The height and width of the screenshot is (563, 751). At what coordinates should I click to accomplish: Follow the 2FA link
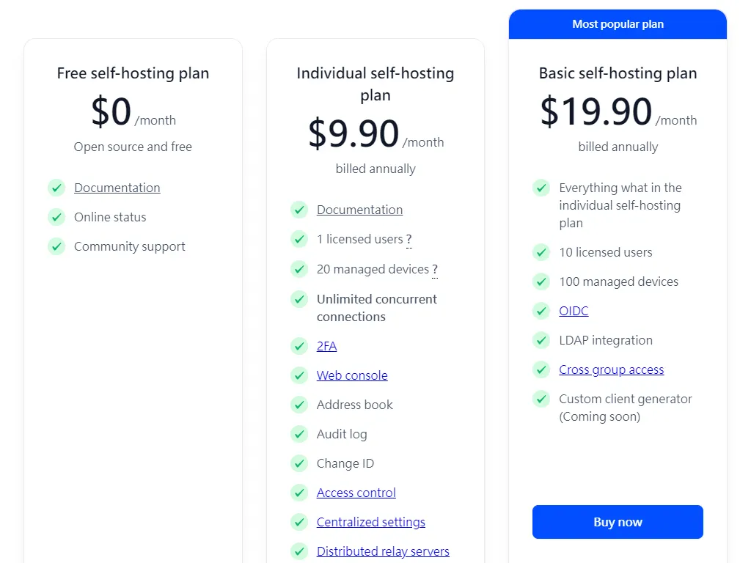click(326, 346)
